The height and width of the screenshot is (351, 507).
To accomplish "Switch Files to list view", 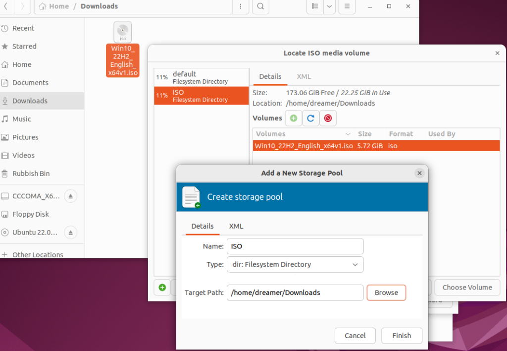I will click(315, 6).
